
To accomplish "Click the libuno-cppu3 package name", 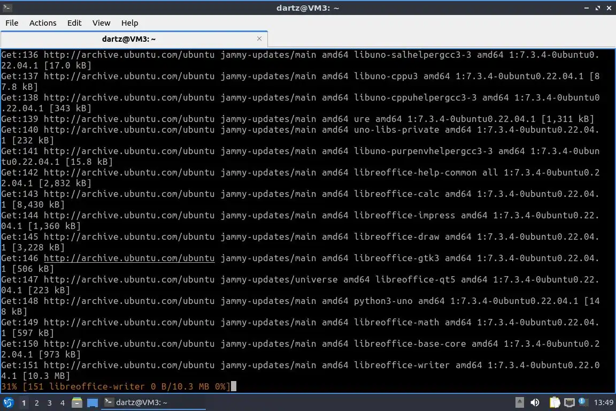I will tap(386, 77).
